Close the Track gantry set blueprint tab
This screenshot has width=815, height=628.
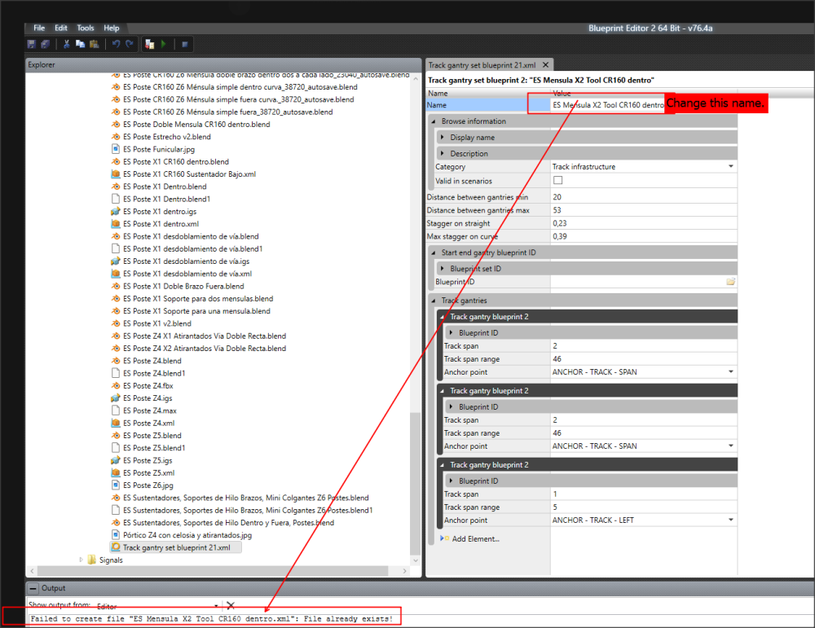coord(546,65)
